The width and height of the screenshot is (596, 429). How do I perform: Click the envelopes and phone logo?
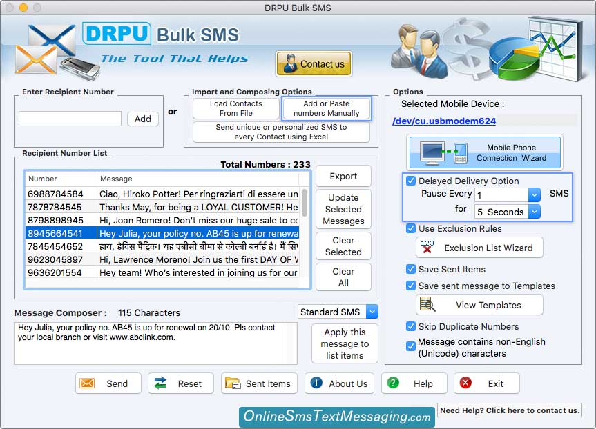pos(57,52)
